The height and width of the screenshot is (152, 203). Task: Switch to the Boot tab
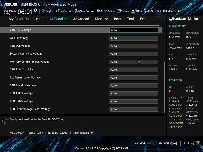(118, 19)
